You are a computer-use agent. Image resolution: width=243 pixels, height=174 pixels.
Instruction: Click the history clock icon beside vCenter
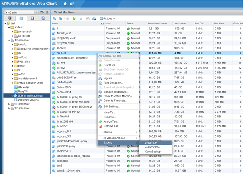[x=42, y=12]
